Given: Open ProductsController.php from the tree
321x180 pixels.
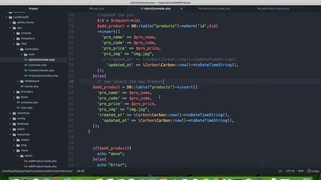Looking at the screenshot, I should [x=43, y=75].
